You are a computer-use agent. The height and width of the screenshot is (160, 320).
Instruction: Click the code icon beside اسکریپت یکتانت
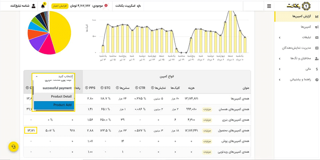tap(139, 6)
